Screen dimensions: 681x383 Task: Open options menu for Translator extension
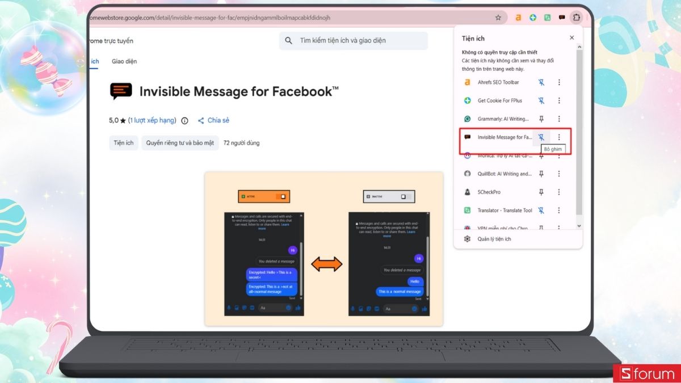(x=560, y=210)
